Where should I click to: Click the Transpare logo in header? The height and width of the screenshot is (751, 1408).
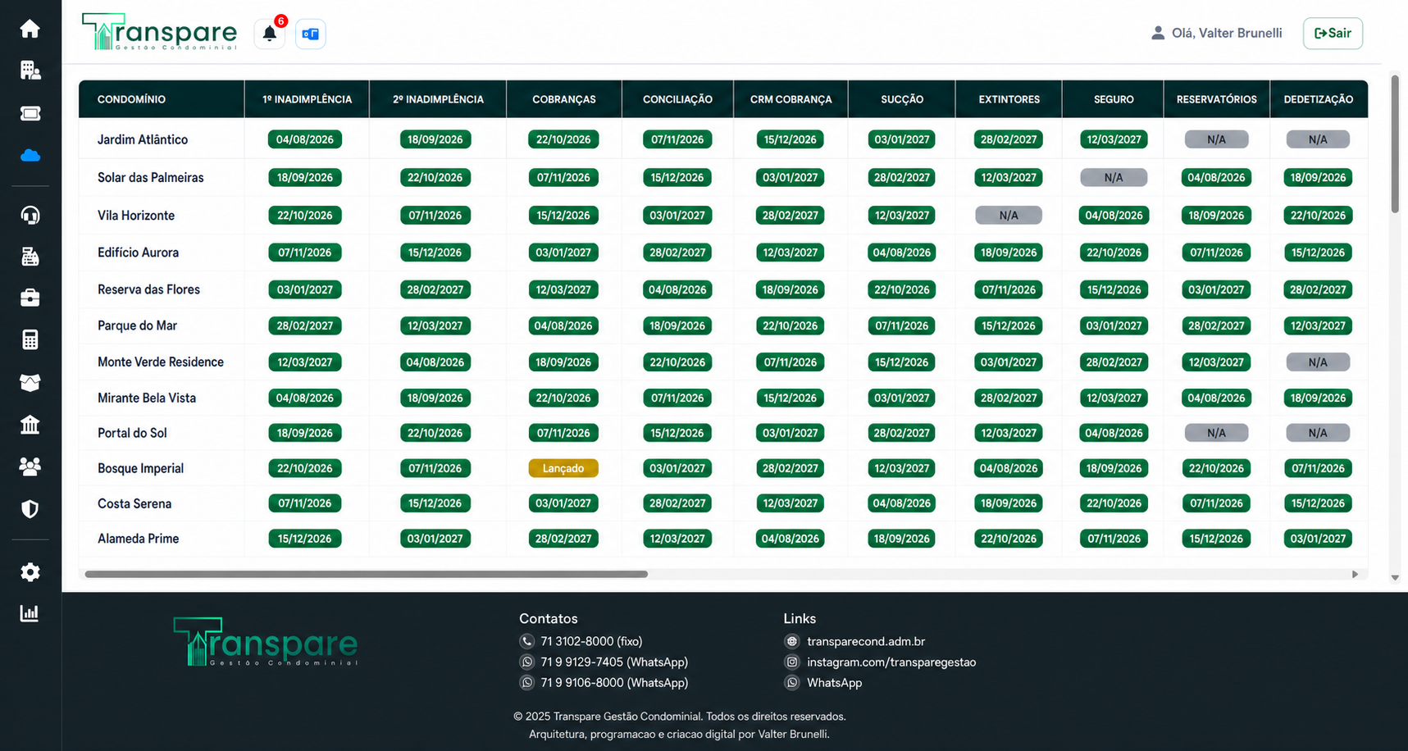pyautogui.click(x=159, y=32)
